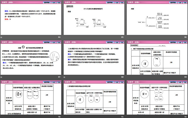188x118 pixels.
Task: Click the 2种 cell in slide 69 table
Action: coord(171,63)
